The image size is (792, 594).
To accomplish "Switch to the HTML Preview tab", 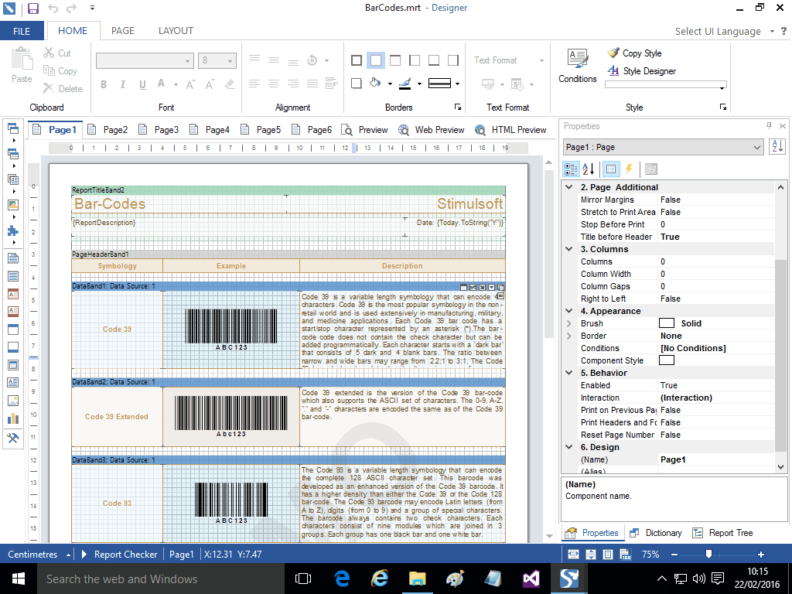I will (x=511, y=130).
